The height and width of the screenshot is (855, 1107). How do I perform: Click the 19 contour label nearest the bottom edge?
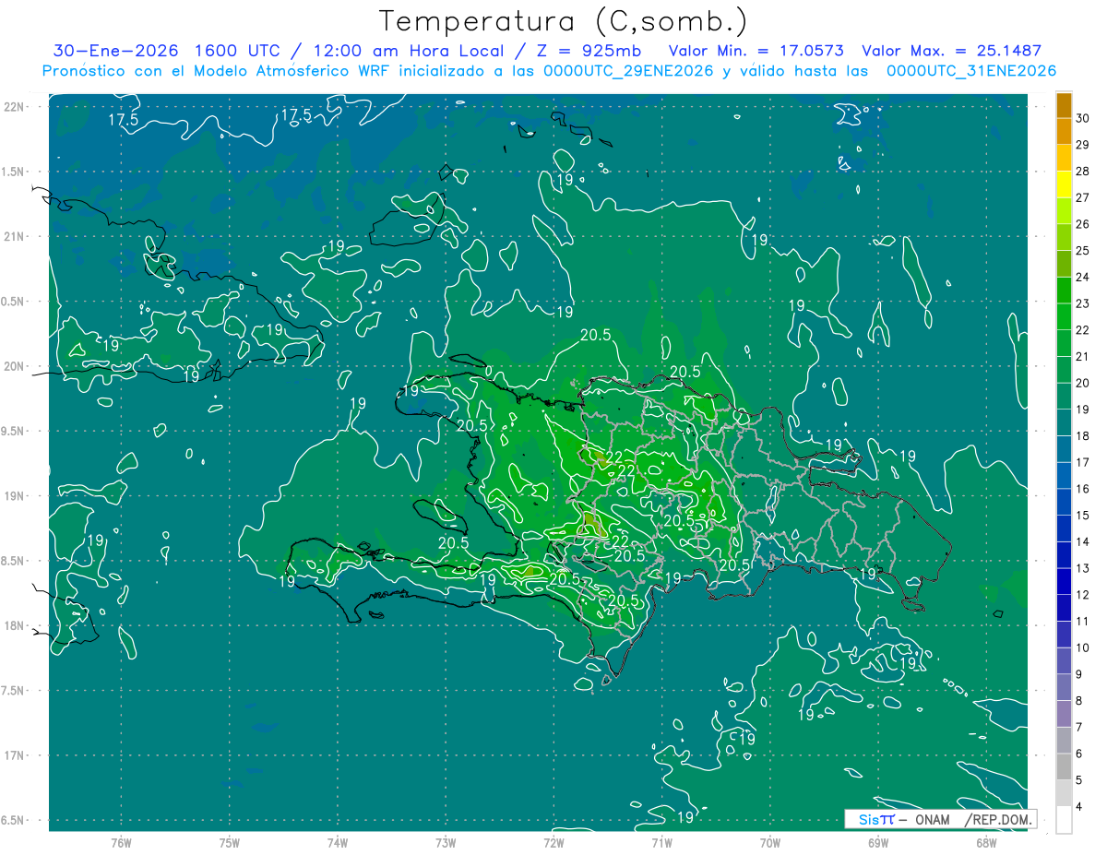click(x=685, y=817)
